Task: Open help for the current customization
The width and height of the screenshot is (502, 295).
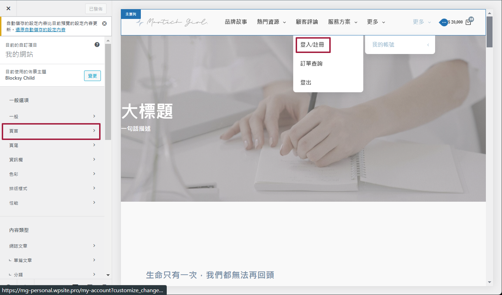Action: (97, 45)
